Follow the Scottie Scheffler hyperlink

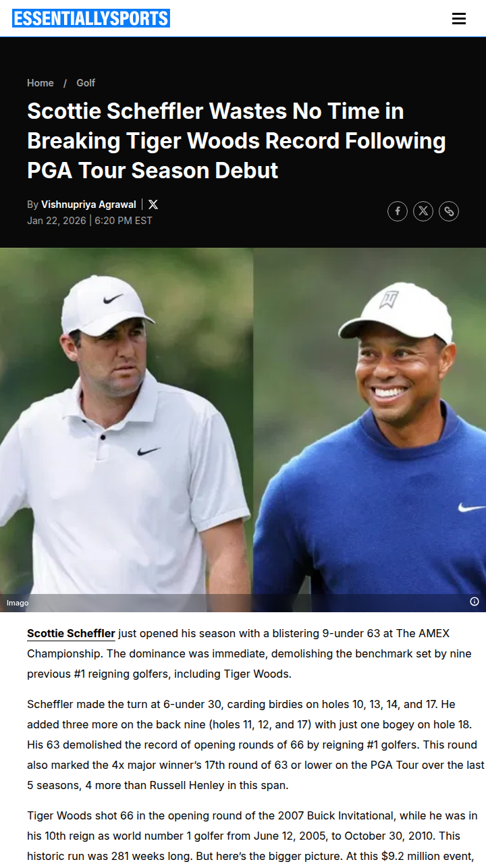tap(71, 633)
